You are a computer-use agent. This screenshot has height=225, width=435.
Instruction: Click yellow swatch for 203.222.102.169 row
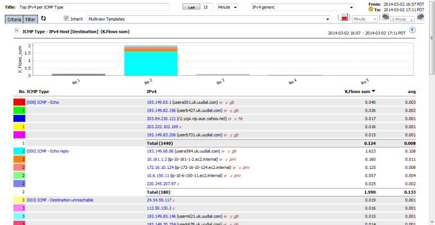coord(20,127)
